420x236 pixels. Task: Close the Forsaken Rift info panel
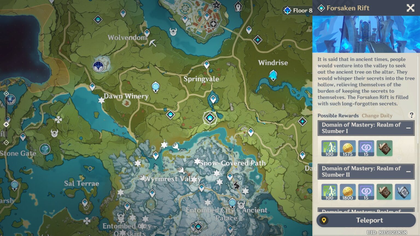(410, 8)
